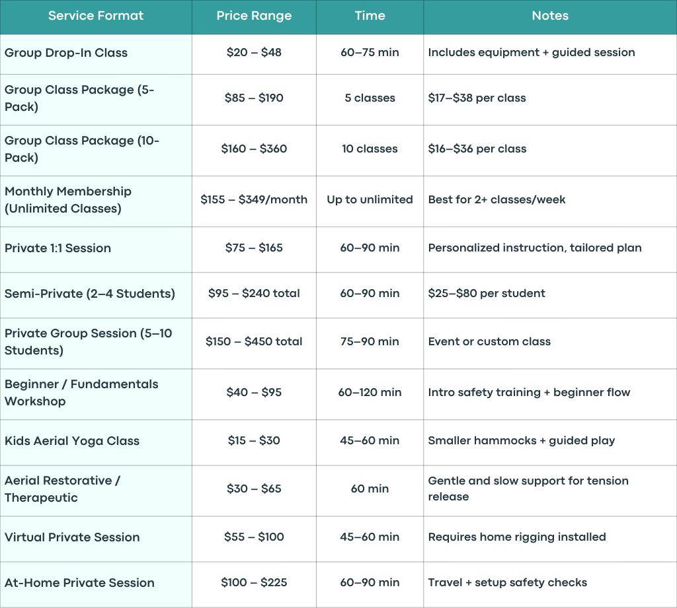Select the Semi-Private (2–4 Students) cell
The image size is (677, 608).
[x=96, y=294]
